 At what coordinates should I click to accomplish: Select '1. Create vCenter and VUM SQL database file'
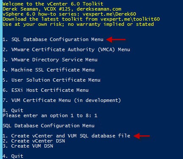67,136
